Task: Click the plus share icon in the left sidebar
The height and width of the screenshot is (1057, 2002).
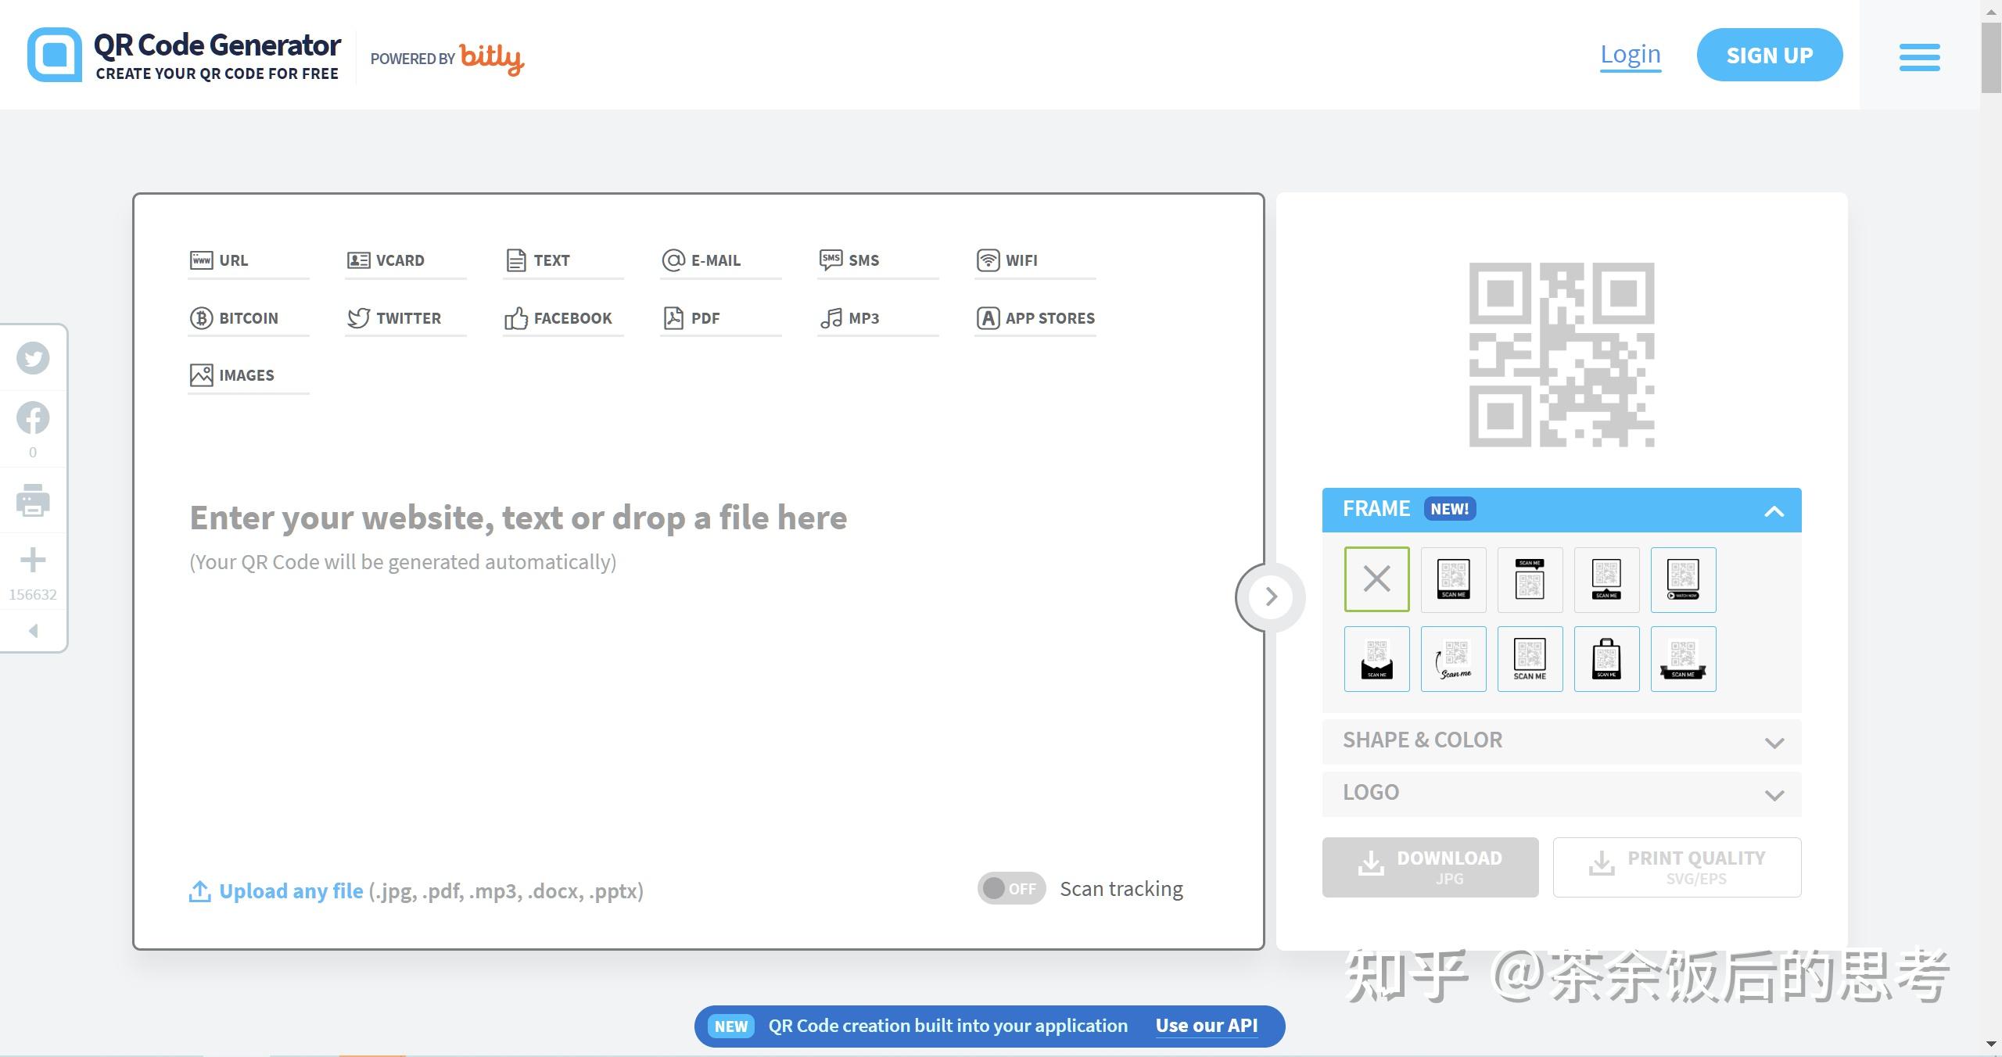Action: click(33, 560)
